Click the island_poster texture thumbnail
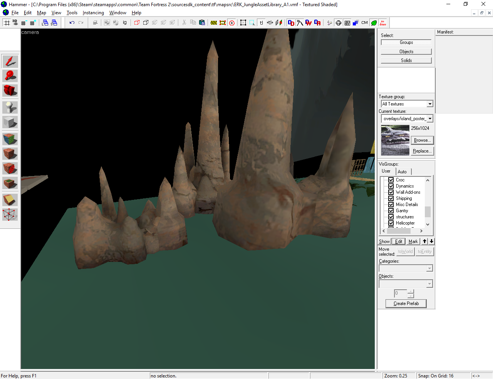Image resolution: width=493 pixels, height=379 pixels. [x=395, y=140]
